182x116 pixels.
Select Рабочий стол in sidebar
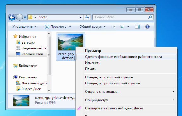coord(32,54)
